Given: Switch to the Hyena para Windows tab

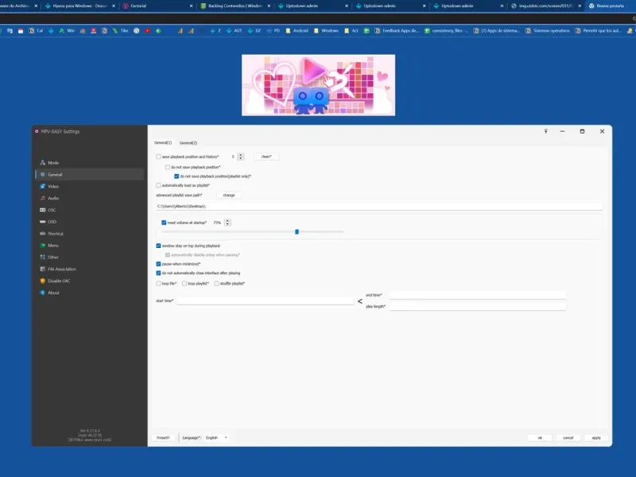Looking at the screenshot, I should point(80,6).
